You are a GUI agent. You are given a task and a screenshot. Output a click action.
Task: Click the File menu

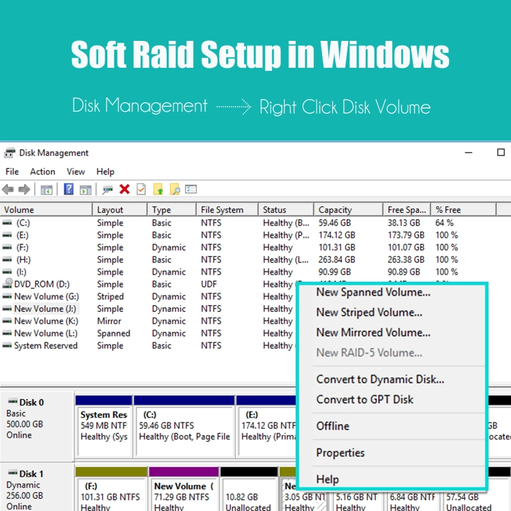pyautogui.click(x=11, y=171)
